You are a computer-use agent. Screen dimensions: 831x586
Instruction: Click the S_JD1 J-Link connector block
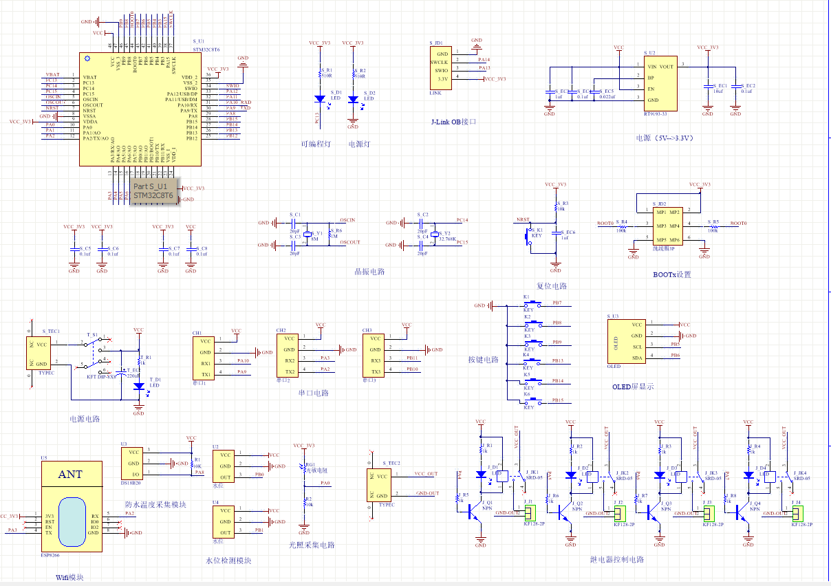tap(442, 67)
